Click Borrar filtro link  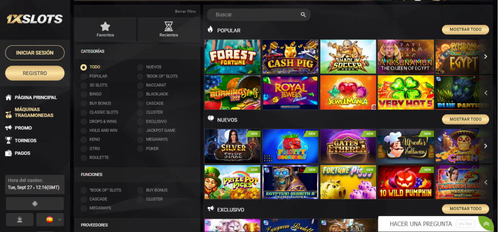(x=185, y=12)
